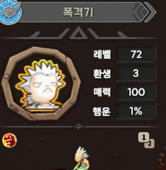Image resolution: width=166 pixels, height=170 pixels.
Task: Click the 환생 stat label
Action: (x=102, y=74)
